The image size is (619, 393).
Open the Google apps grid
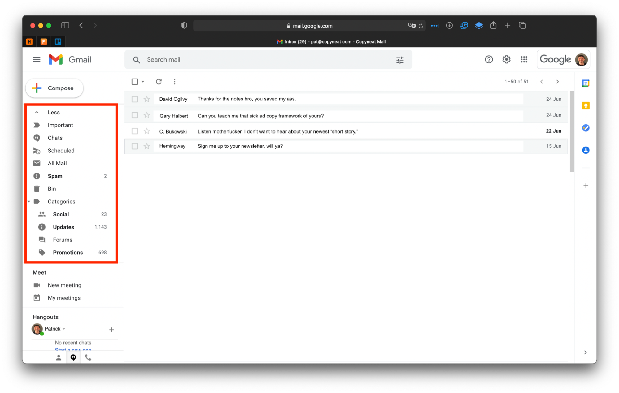click(x=524, y=59)
